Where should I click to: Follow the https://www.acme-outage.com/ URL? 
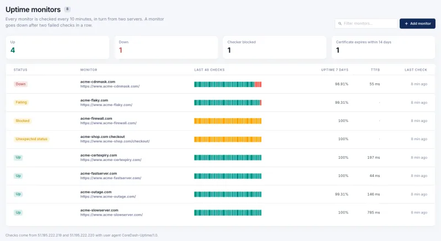coord(107,196)
